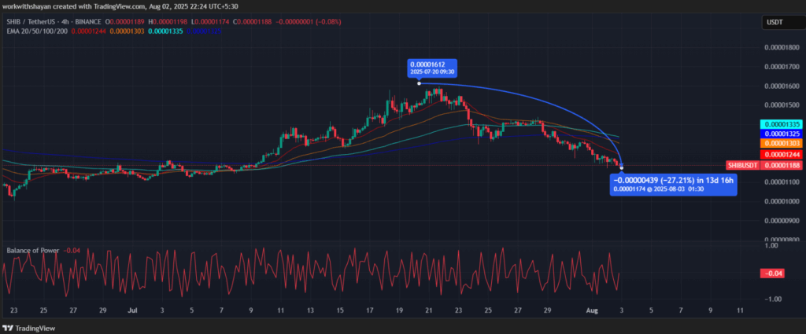
Task: Click the blue 0.00001325 price axis label
Action: tap(778, 134)
